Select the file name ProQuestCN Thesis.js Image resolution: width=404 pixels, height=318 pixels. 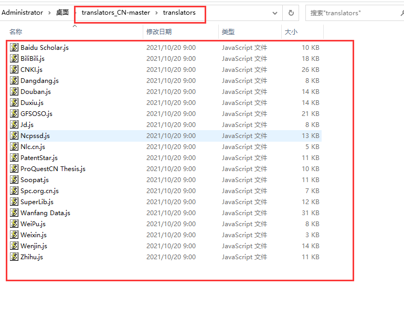pyautogui.click(x=53, y=169)
